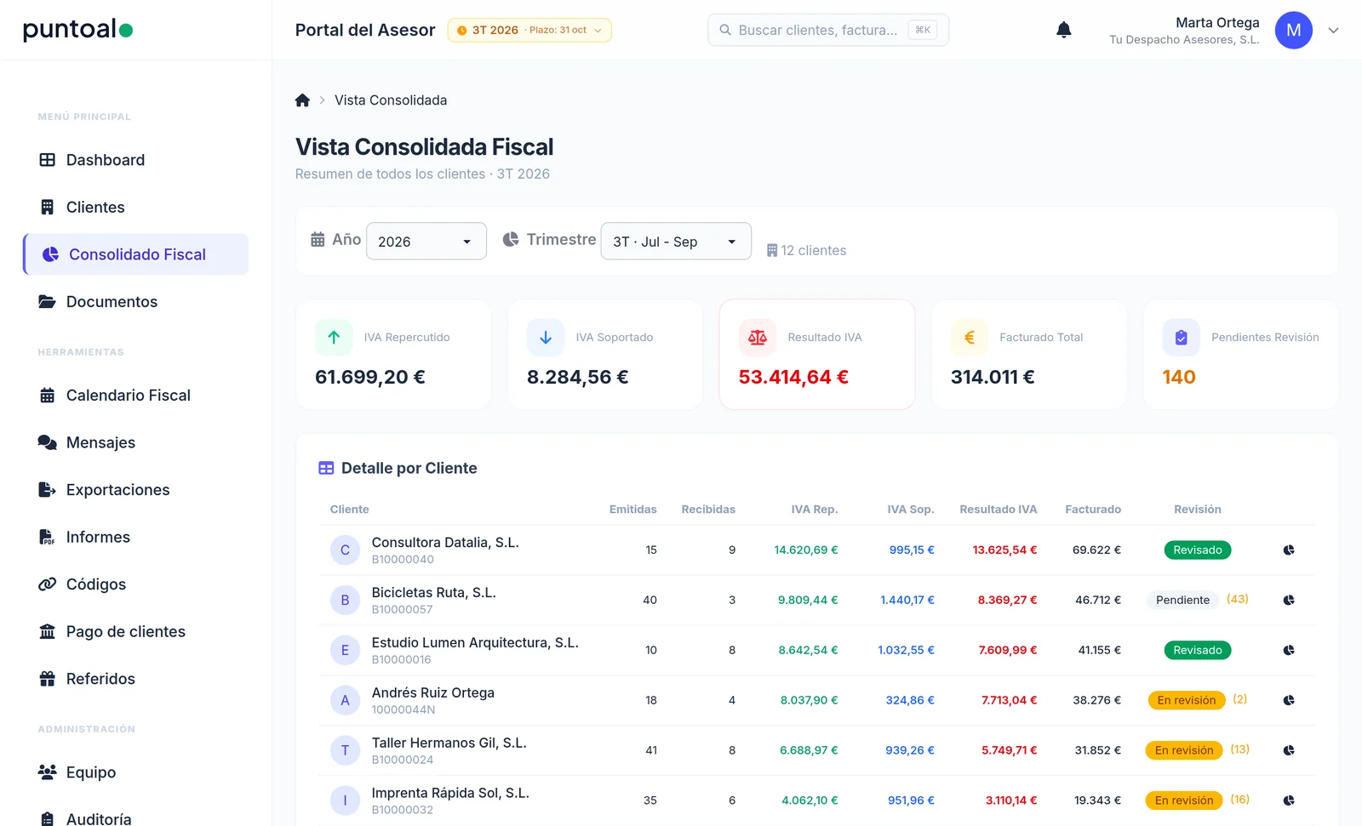
Task: Open Clientes in the sidebar
Action: [136, 208]
